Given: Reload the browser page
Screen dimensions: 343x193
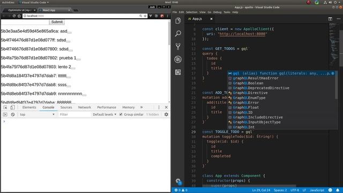Looking at the screenshot, I should click(14, 16).
